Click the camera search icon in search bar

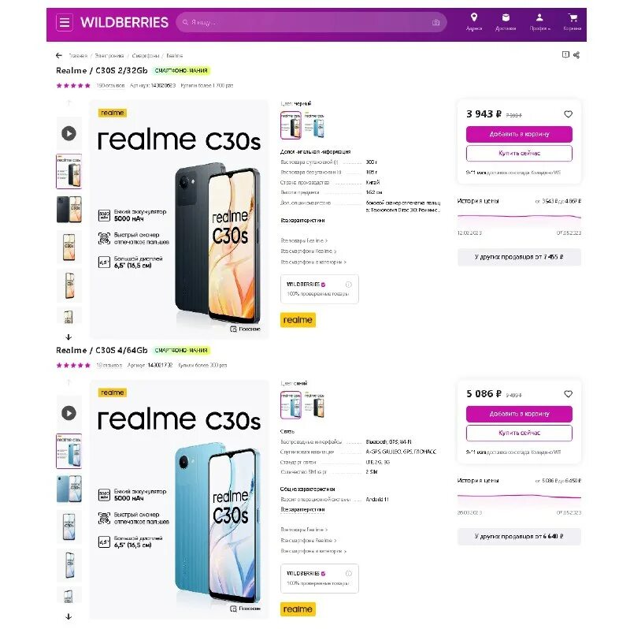click(435, 23)
